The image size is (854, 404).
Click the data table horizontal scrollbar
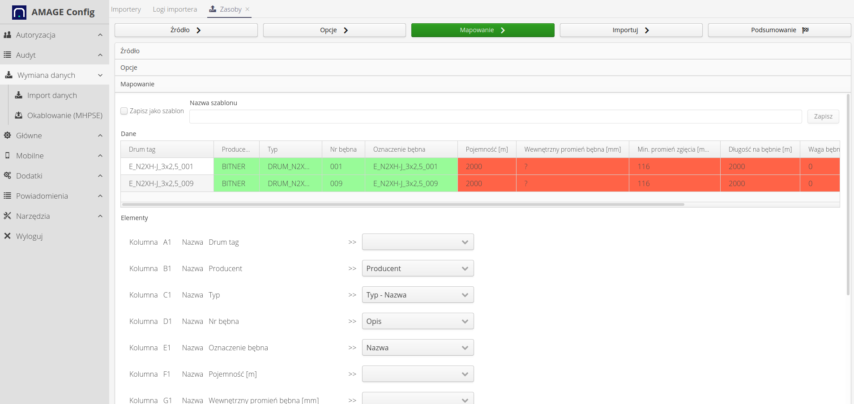pyautogui.click(x=403, y=204)
